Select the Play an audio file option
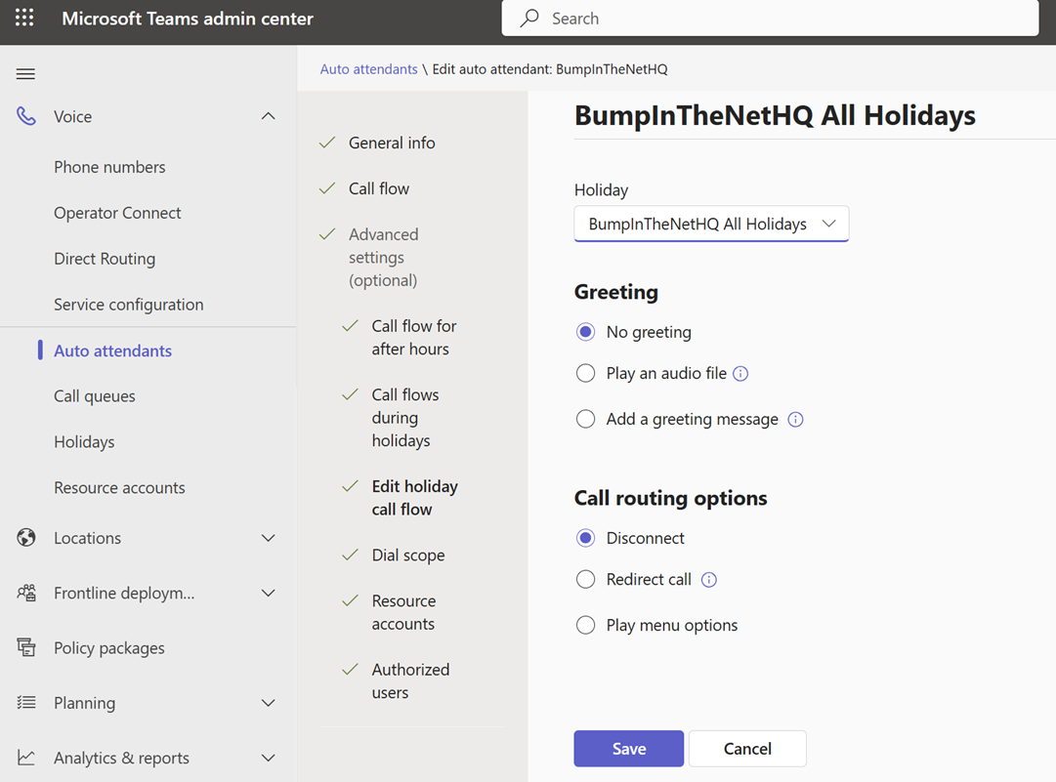The width and height of the screenshot is (1056, 782). point(585,373)
